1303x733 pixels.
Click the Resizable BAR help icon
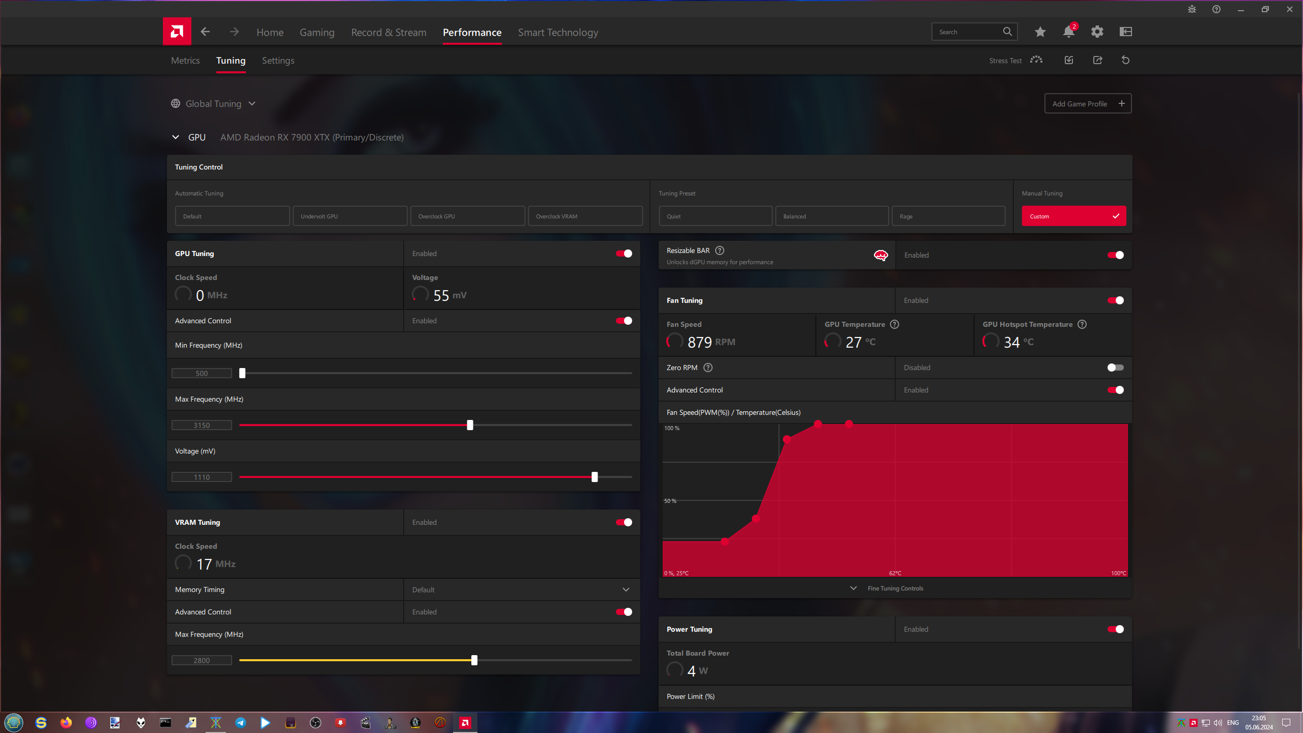[x=720, y=250]
